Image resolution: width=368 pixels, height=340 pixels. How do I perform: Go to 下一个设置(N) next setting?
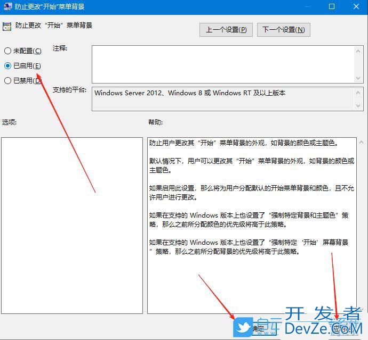click(x=284, y=30)
